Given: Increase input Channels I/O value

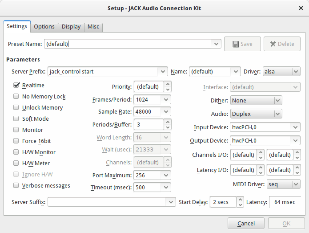Looking at the screenshot, I should pos(261,152).
